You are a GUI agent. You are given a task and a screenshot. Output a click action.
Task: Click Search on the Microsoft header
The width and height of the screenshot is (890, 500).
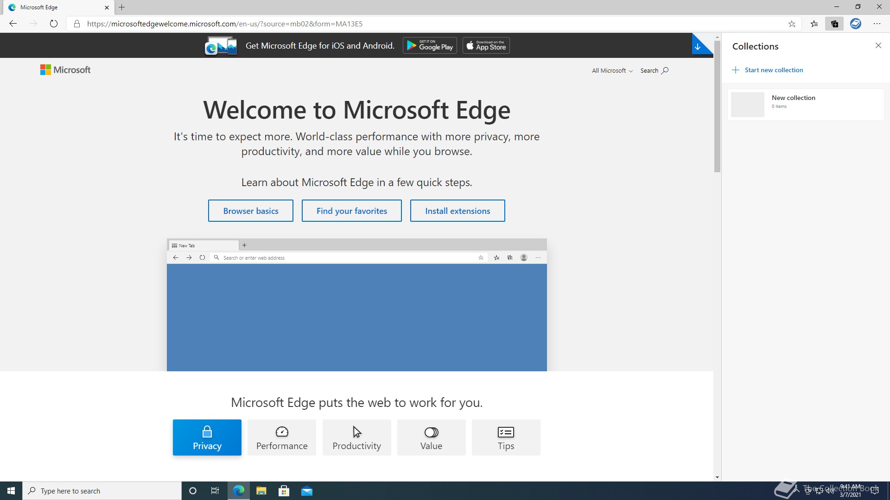click(654, 70)
